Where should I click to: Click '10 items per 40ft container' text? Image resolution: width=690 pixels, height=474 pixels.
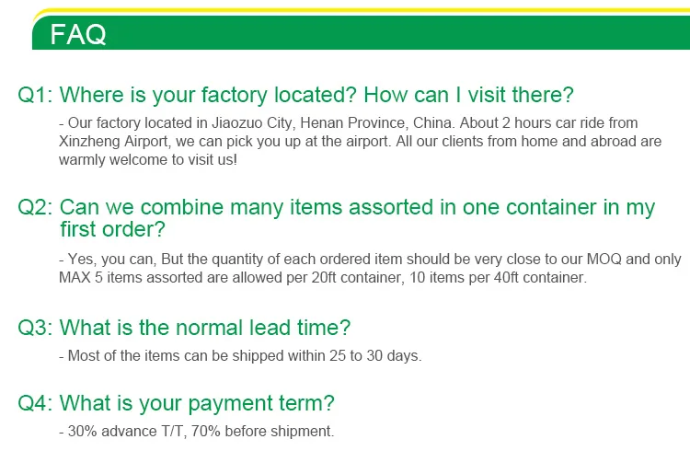click(x=498, y=278)
